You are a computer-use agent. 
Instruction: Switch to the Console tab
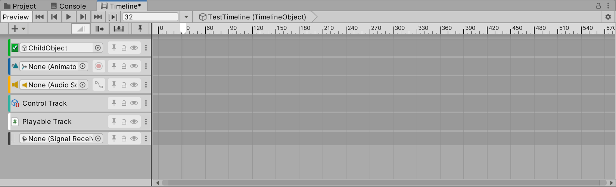coord(69,6)
